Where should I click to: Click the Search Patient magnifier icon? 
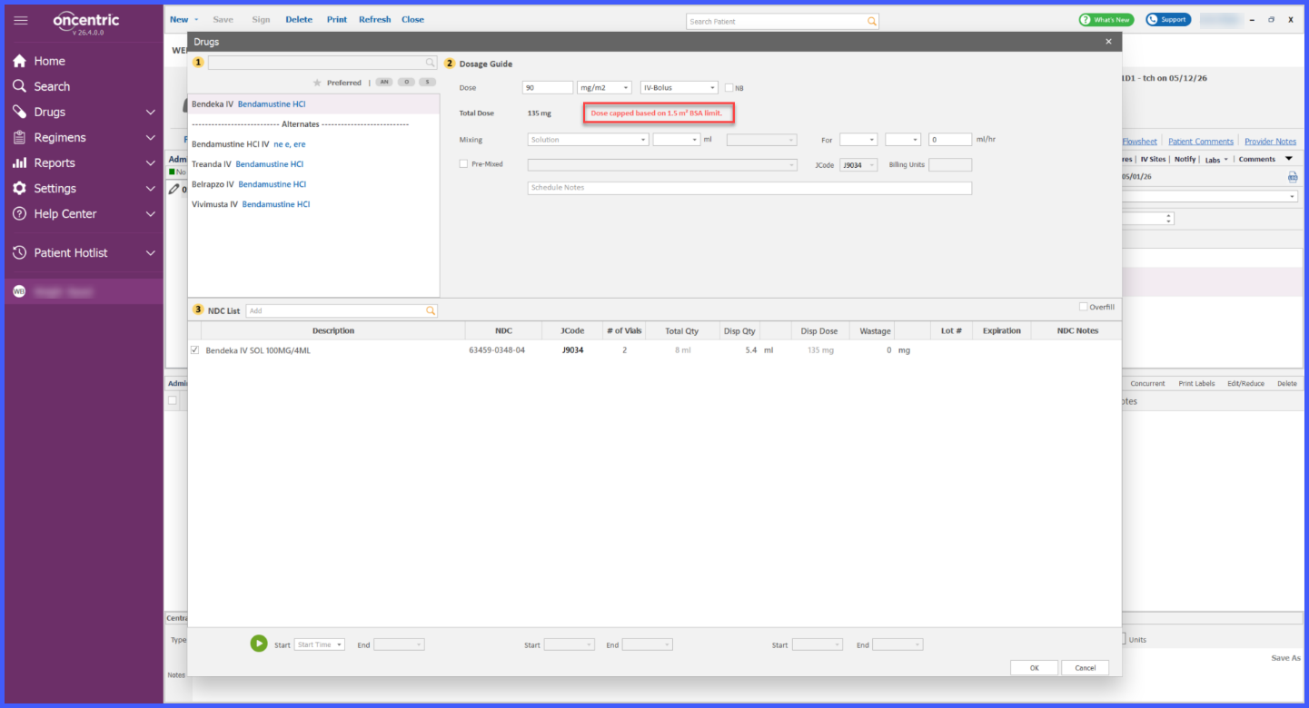pyautogui.click(x=872, y=21)
